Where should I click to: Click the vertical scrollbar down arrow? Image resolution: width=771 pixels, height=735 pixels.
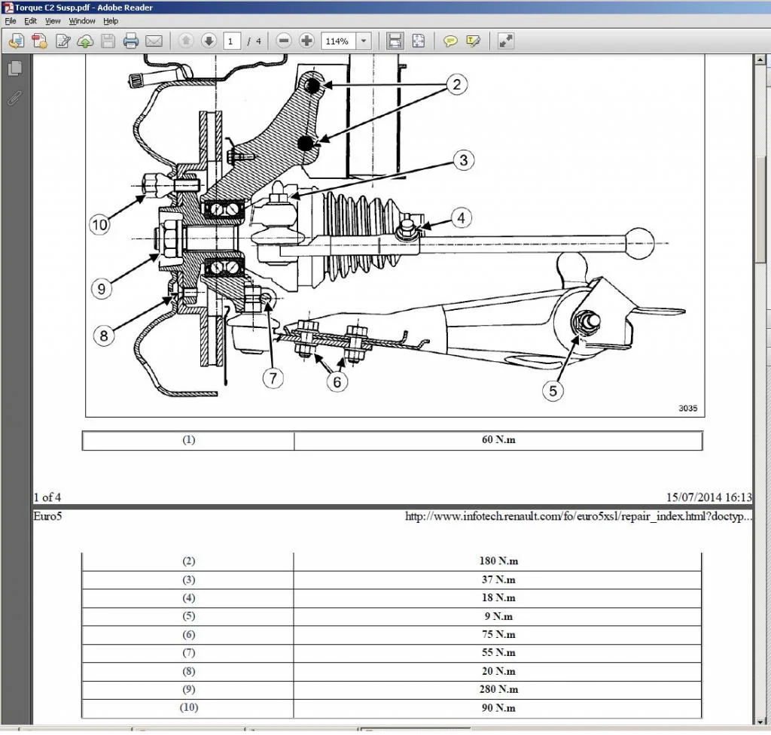[x=760, y=721]
